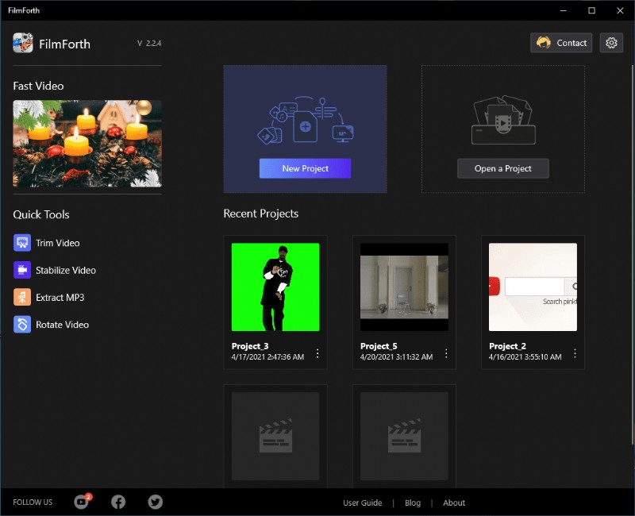The height and width of the screenshot is (516, 635).
Task: Click the YouTube follow icon
Action: pos(81,502)
